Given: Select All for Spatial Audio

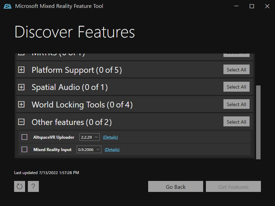Looking at the screenshot, I should 236,87.
